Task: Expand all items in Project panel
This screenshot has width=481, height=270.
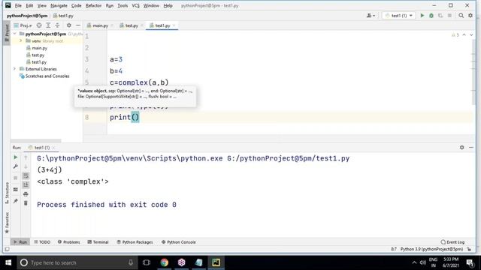Action: (48, 25)
